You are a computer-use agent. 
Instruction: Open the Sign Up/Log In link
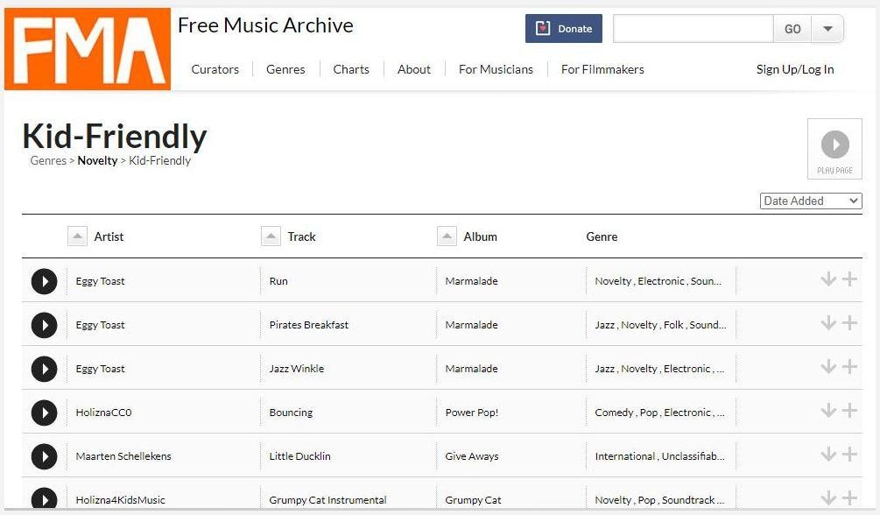[x=795, y=69]
